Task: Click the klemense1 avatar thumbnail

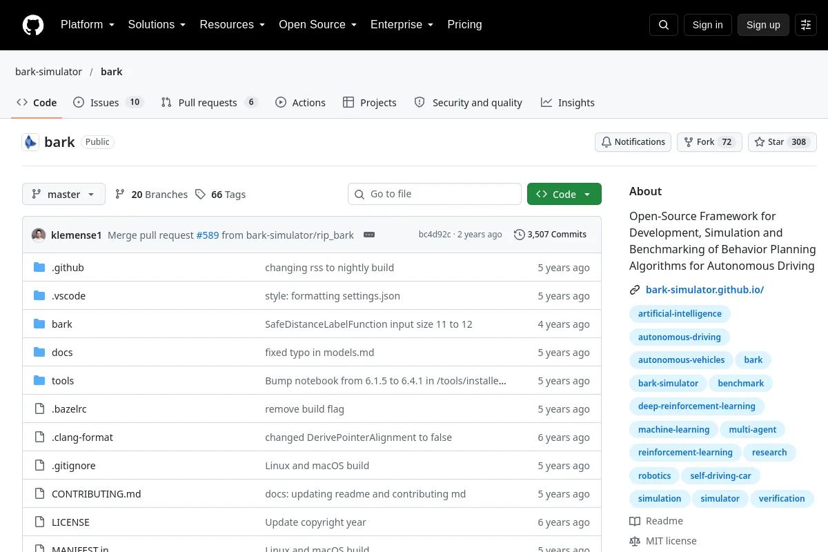Action: [39, 235]
